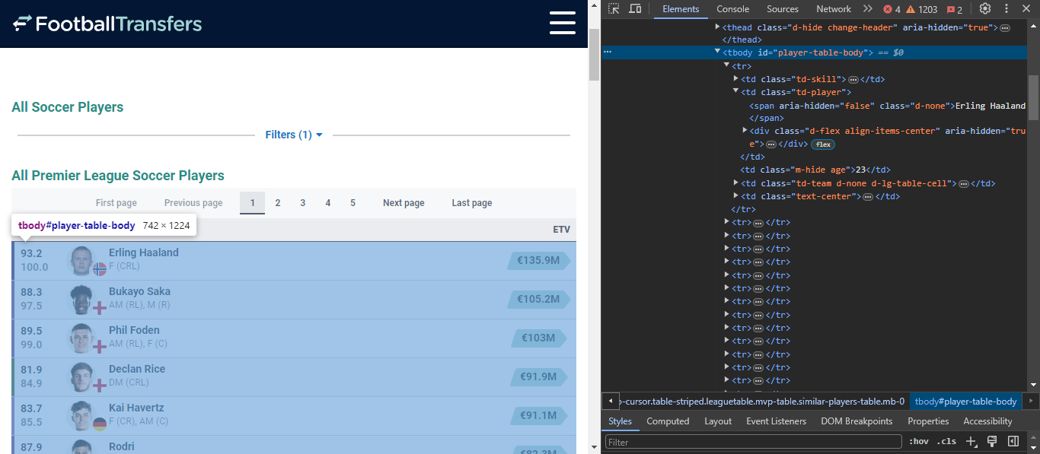Toggle the computed styles sidebar icon
This screenshot has height=454, width=1040.
click(1013, 441)
